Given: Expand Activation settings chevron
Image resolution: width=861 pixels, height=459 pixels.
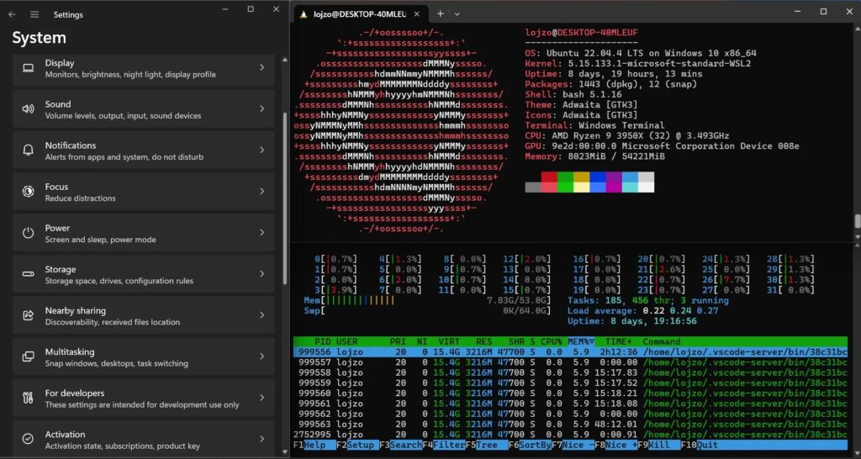Looking at the screenshot, I should pyautogui.click(x=262, y=438).
